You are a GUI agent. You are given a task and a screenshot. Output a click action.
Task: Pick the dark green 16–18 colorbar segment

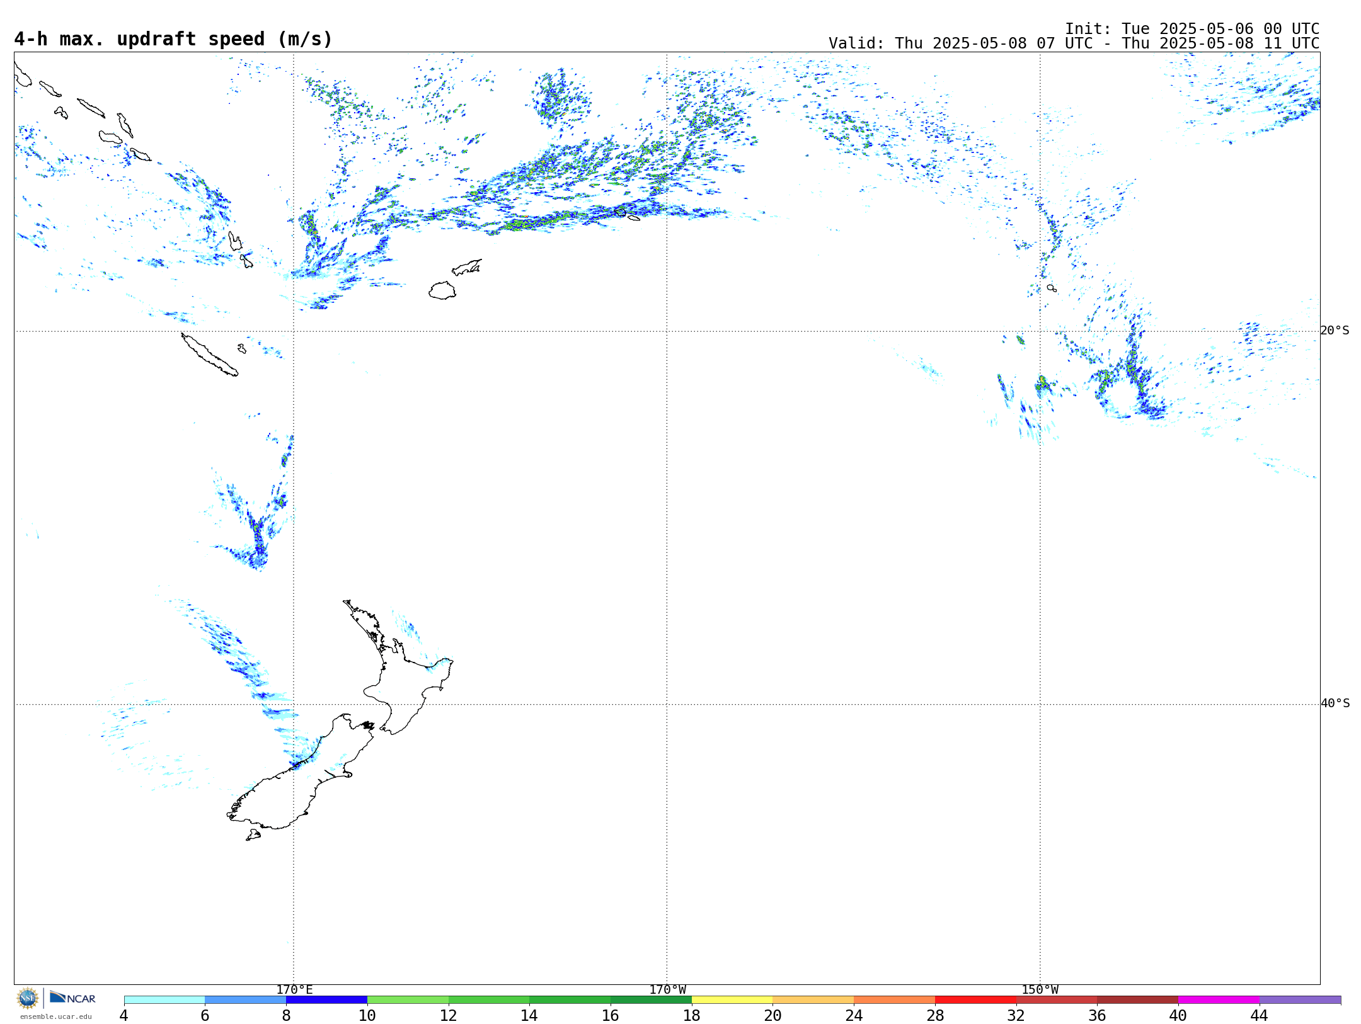[x=651, y=999]
